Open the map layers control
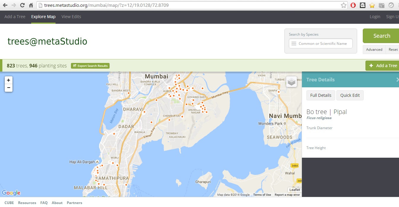 [x=292, y=82]
